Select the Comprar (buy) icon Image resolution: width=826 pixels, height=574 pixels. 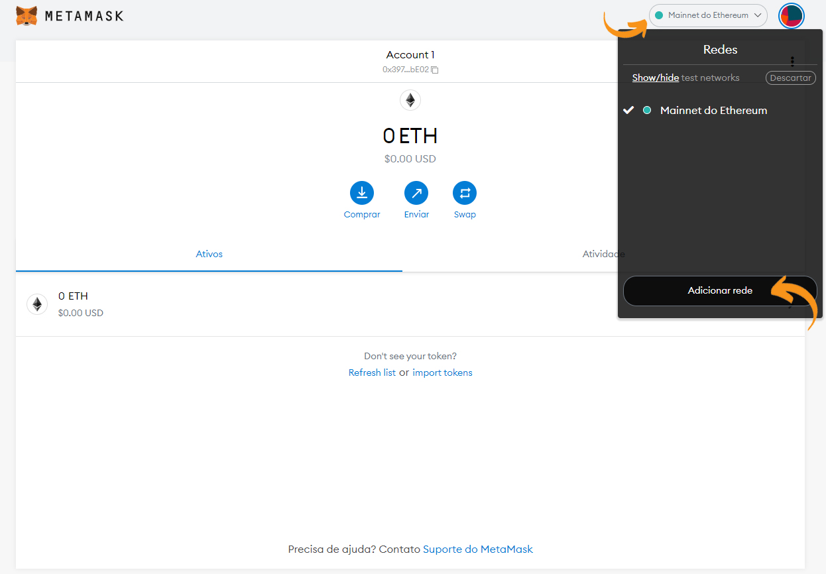[x=361, y=192]
